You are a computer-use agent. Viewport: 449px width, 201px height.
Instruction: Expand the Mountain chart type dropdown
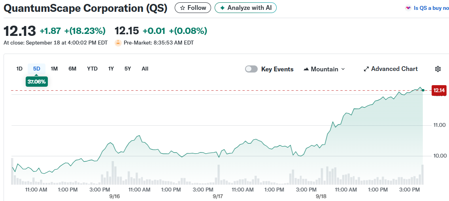324,69
